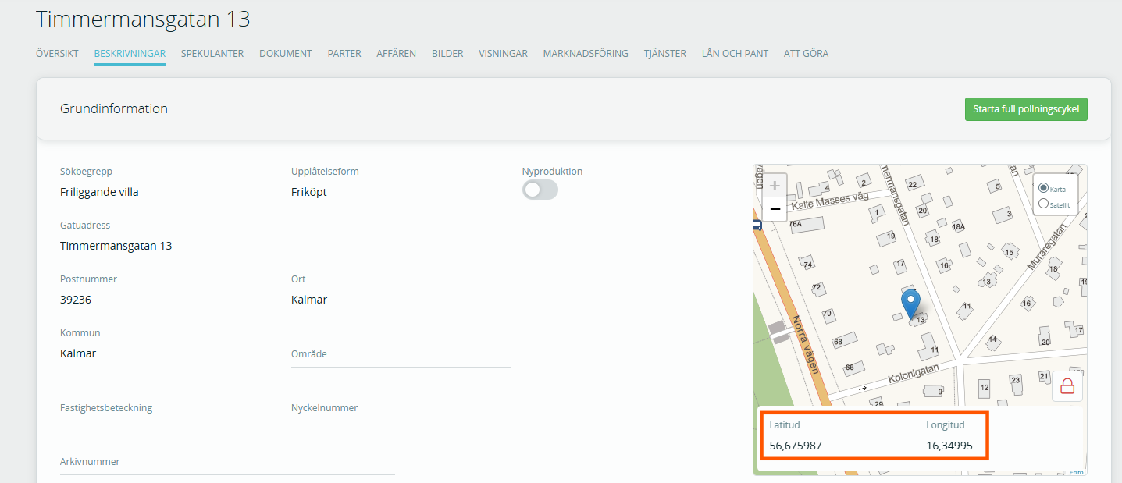
Task: Zoom out of the map with minus button
Action: 775,209
